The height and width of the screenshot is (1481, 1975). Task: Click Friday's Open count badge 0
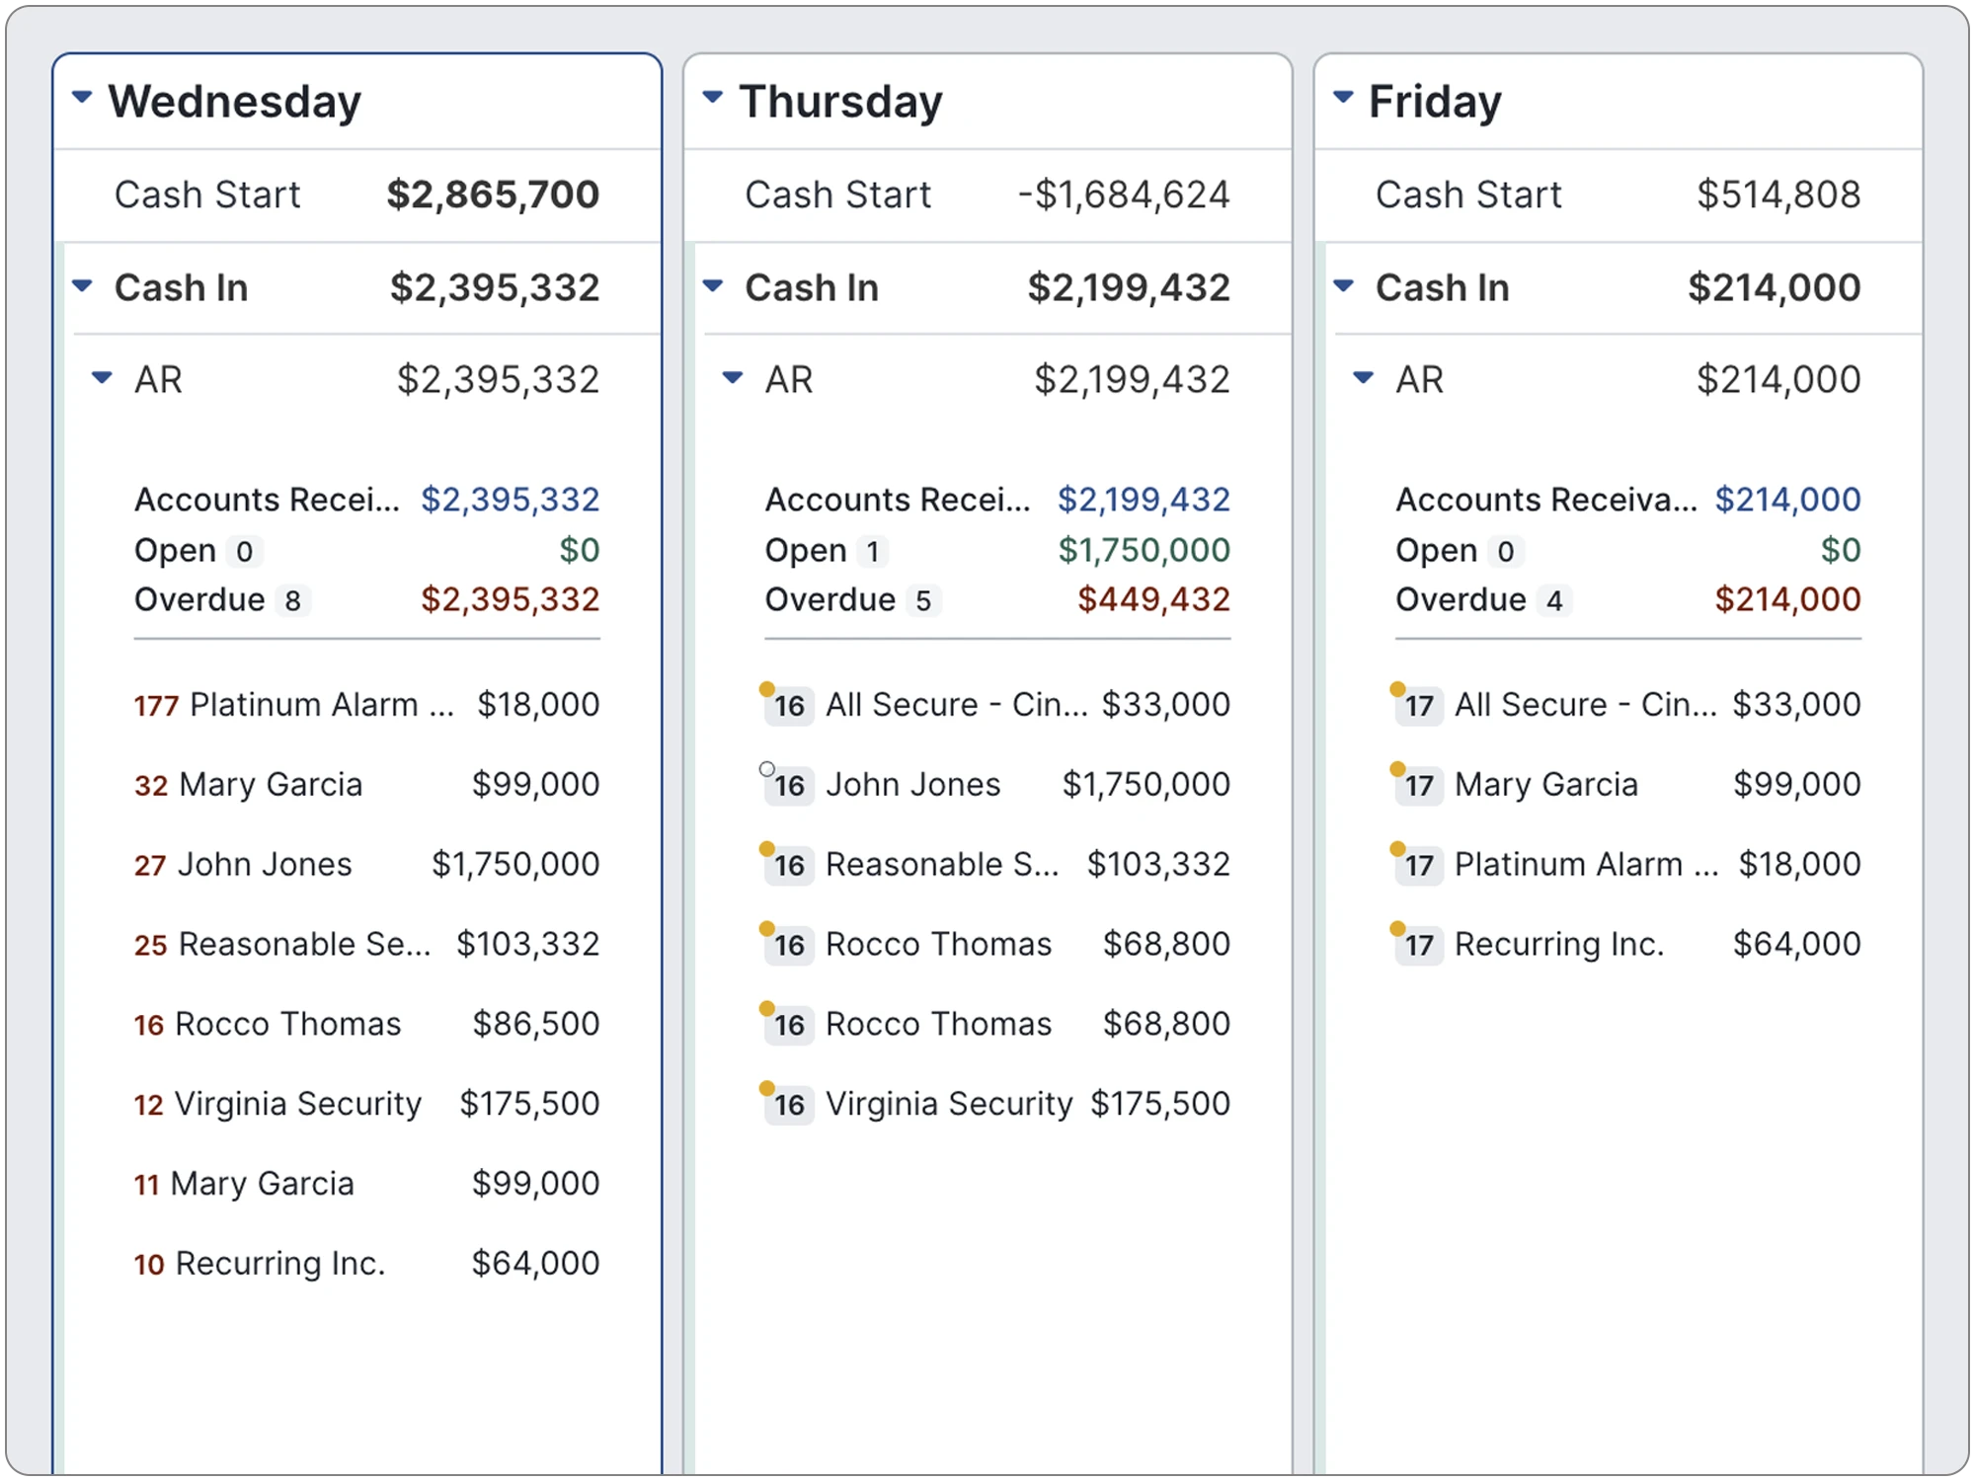point(1505,551)
